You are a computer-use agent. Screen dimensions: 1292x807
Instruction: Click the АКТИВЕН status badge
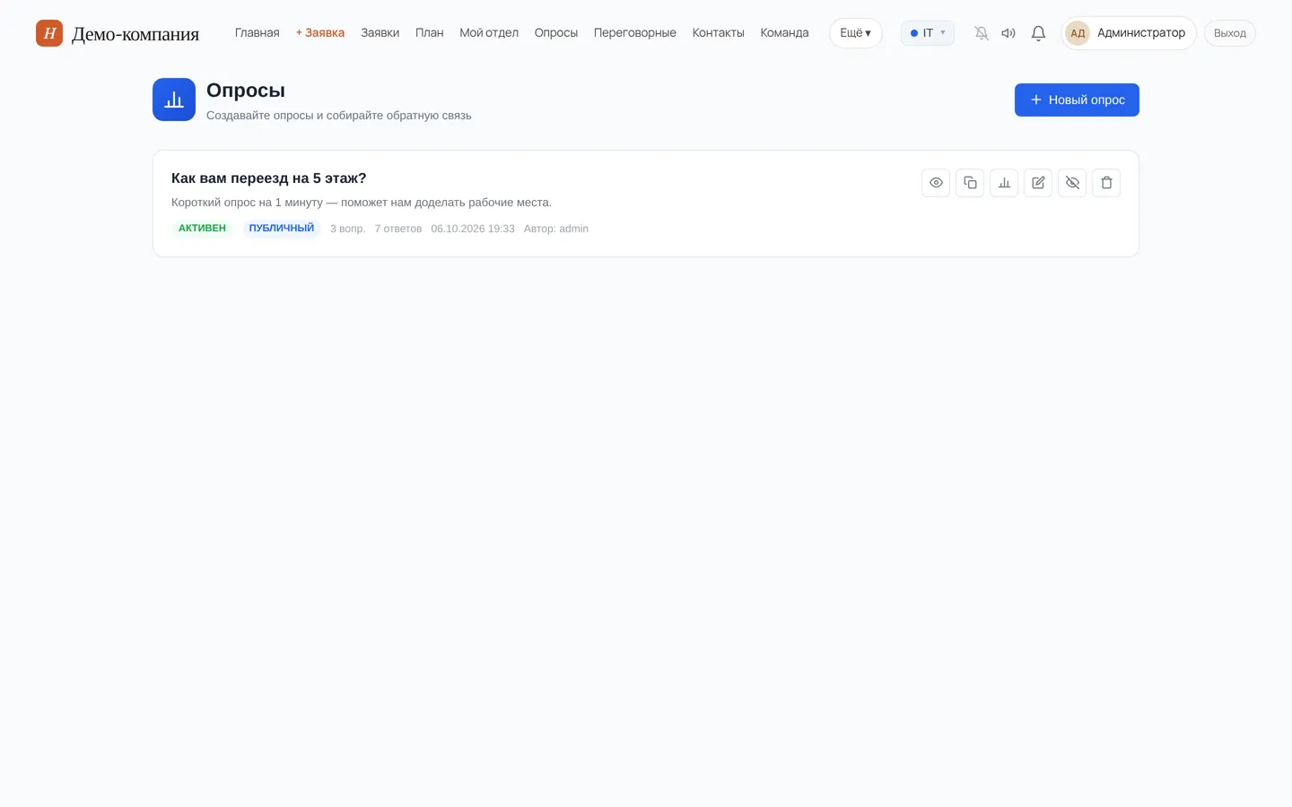(202, 229)
